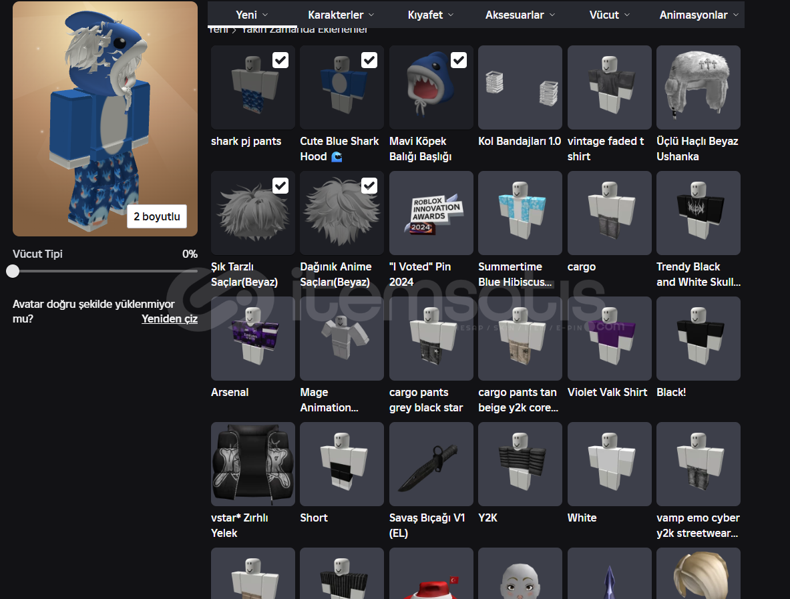Image resolution: width=790 pixels, height=599 pixels.
Task: Click the Arsenal item name
Action: tap(230, 392)
